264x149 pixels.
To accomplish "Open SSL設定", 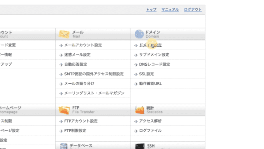I will pyautogui.click(x=146, y=74).
